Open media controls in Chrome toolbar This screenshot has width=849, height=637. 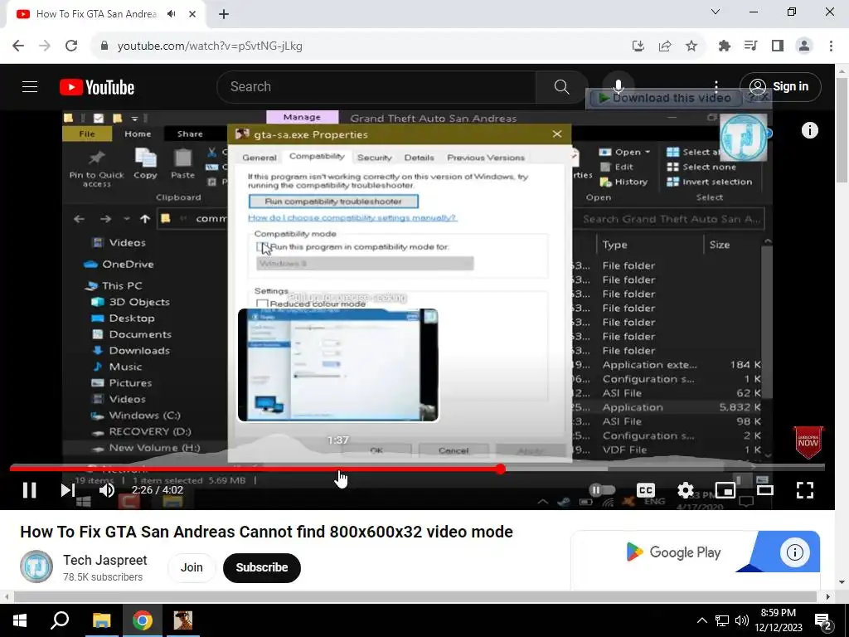[751, 46]
